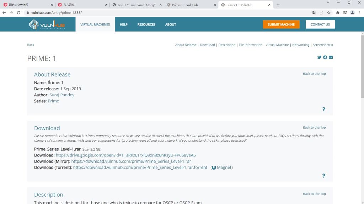Open the Prime_Series_Level-1.rar.torrent link
Image resolution: width=364 pixels, height=204 pixels.
(140, 168)
